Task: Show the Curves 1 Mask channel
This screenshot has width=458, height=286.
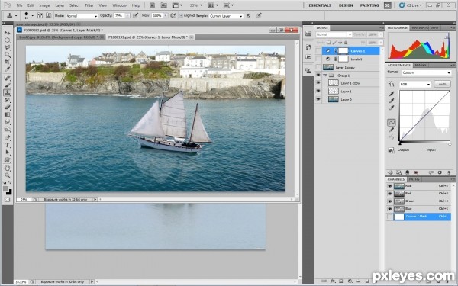Action: coord(389,217)
